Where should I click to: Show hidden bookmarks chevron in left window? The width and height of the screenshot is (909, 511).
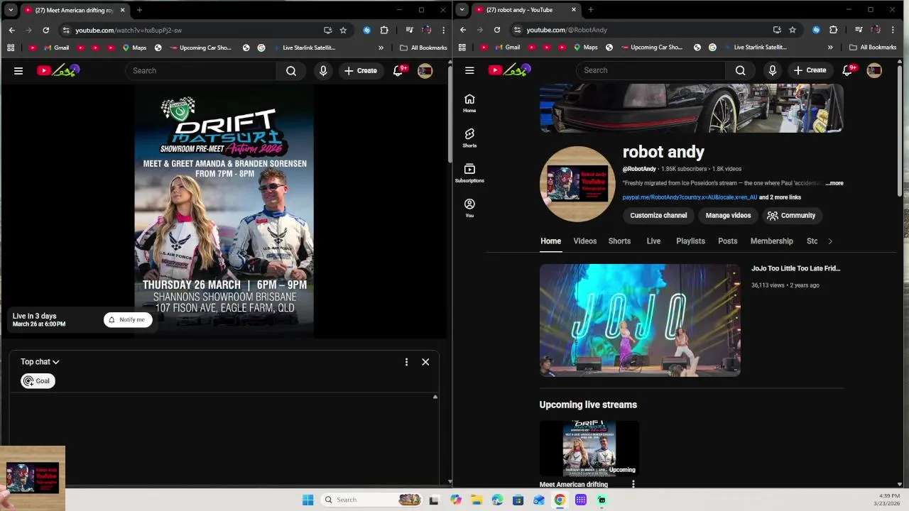pyautogui.click(x=381, y=48)
